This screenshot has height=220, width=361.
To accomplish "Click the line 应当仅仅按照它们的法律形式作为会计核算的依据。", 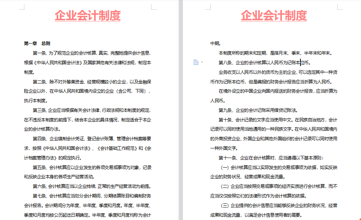I will coord(259,196).
